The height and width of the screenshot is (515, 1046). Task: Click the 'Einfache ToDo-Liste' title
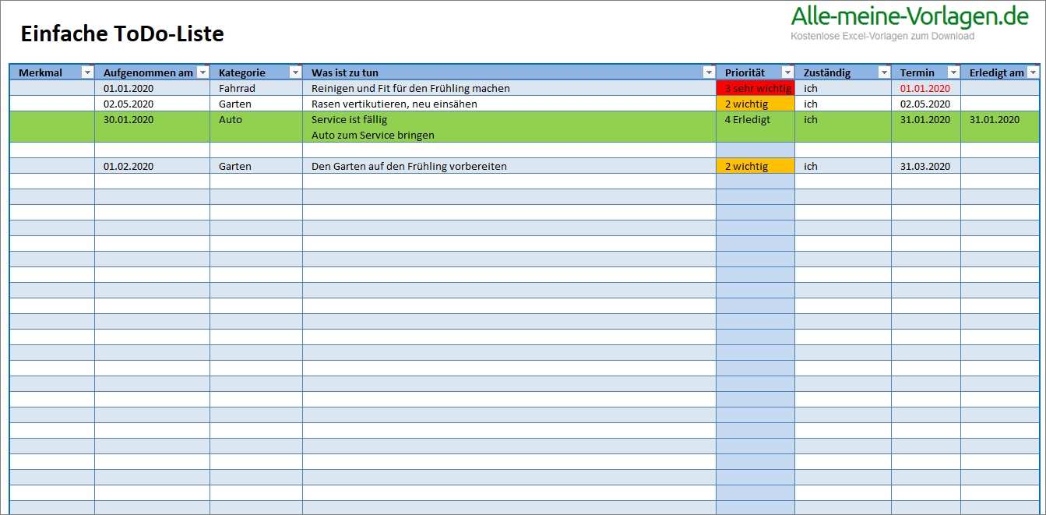coord(122,34)
